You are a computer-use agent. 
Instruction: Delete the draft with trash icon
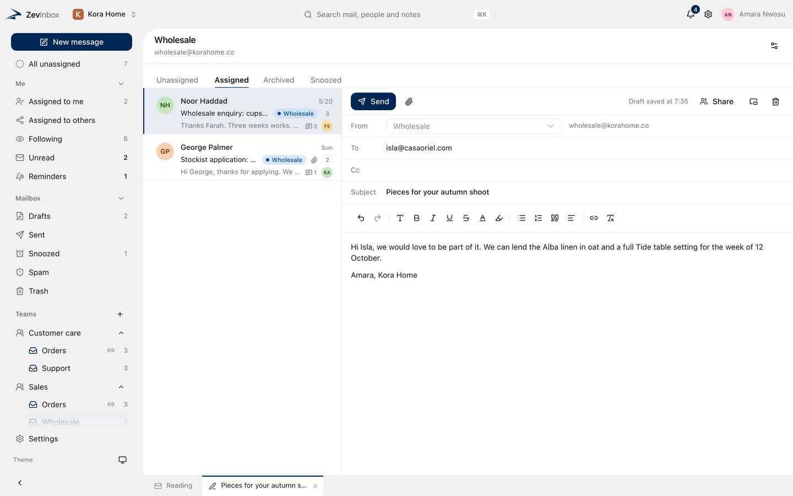click(775, 101)
